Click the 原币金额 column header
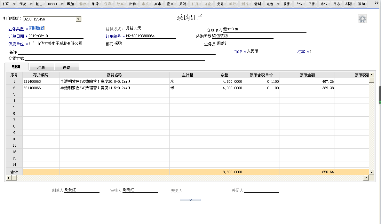381x224 pixels. point(307,75)
